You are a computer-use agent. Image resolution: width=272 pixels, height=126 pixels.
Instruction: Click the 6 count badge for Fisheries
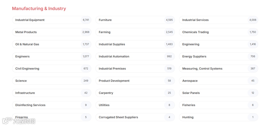[253, 105]
